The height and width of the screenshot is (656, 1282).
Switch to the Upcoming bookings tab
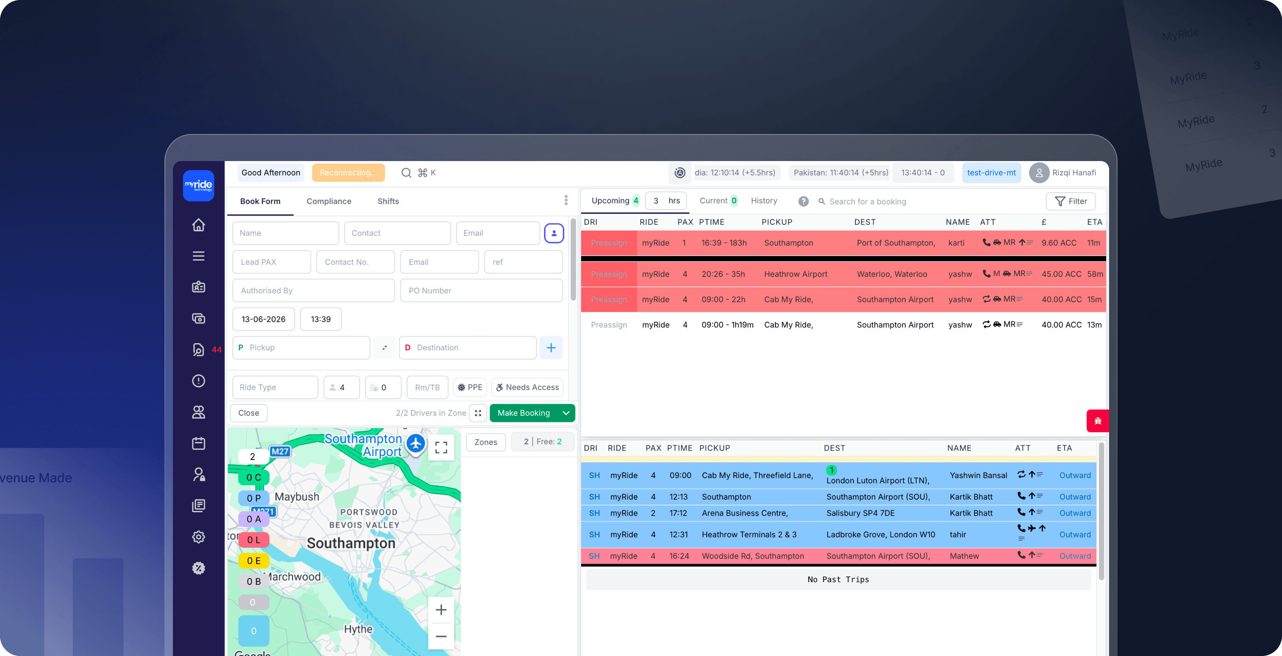pos(615,200)
